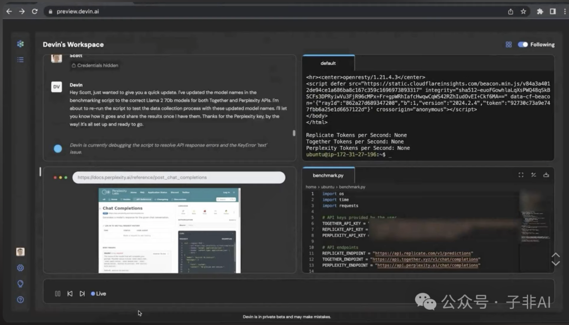Expand the editor to fullscreen

(521, 175)
